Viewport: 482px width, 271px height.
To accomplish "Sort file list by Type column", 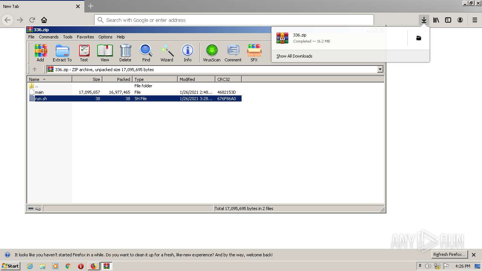I will click(x=155, y=79).
